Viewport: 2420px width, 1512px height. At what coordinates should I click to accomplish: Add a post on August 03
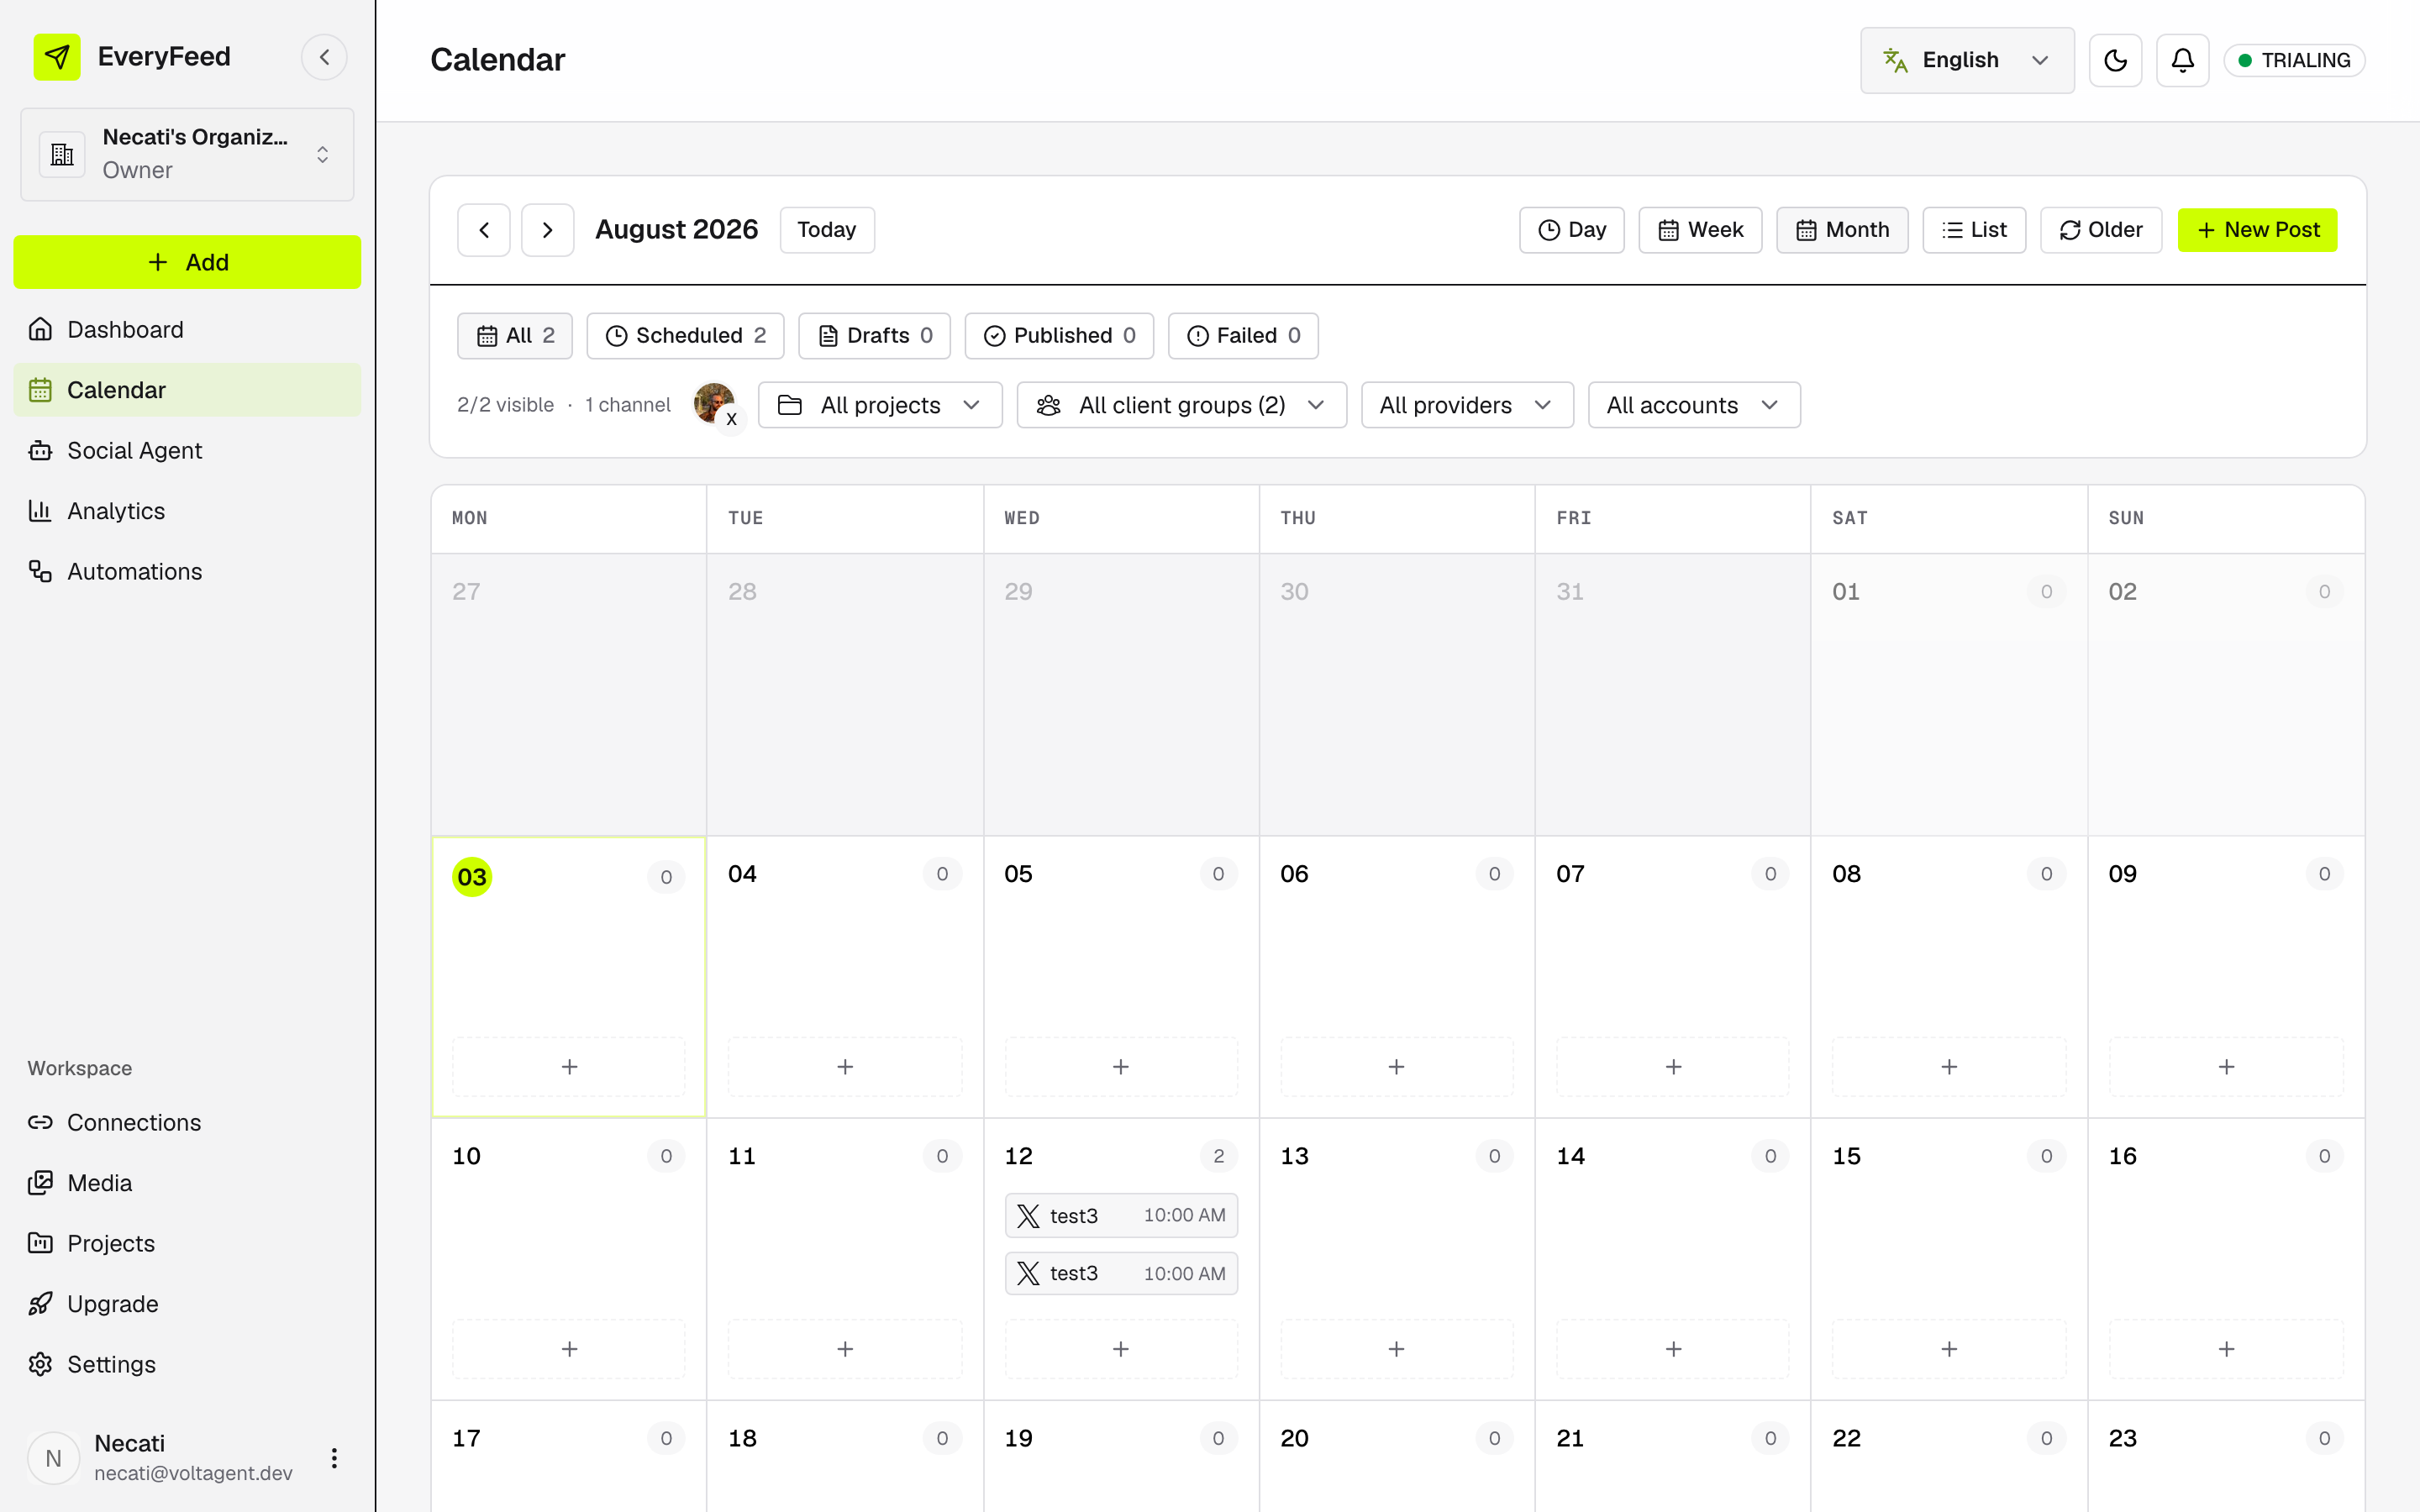569,1067
